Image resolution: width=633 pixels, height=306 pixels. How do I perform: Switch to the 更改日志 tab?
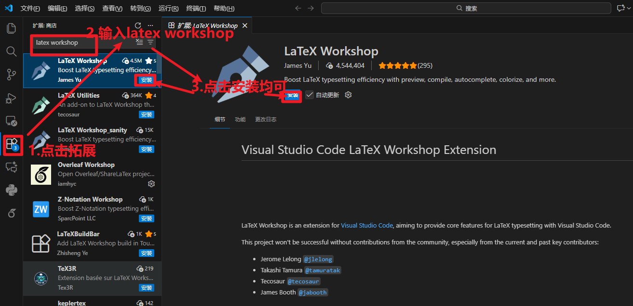266,119
